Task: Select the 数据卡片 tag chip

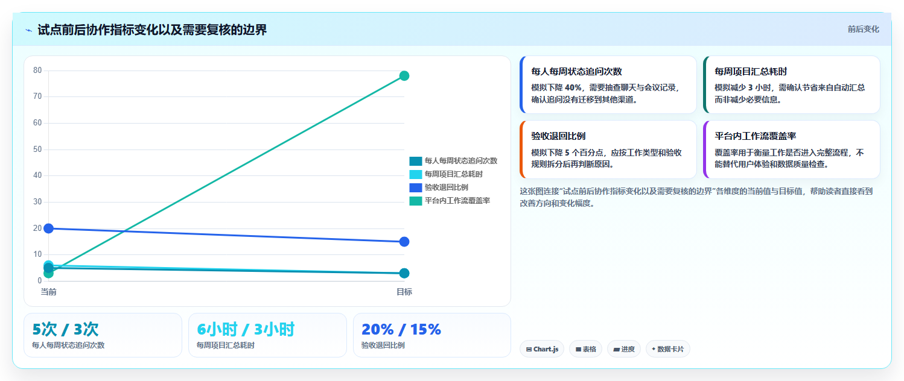Action: point(668,349)
